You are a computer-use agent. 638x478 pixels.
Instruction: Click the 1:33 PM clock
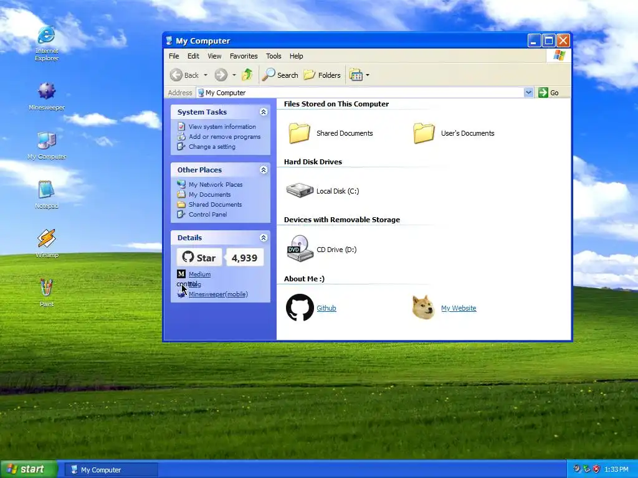[616, 469]
